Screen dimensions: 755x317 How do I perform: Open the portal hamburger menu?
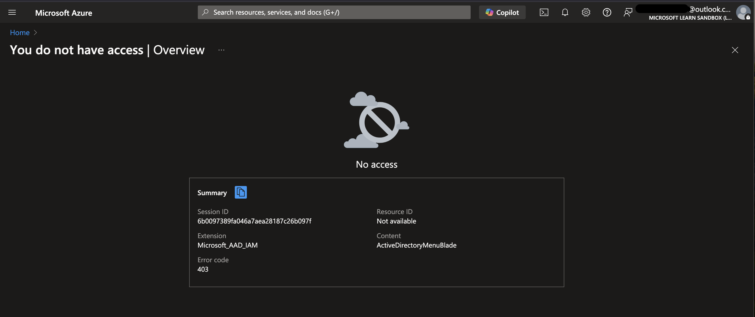[12, 12]
